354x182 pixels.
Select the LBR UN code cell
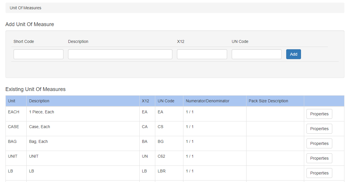pyautogui.click(x=169, y=173)
